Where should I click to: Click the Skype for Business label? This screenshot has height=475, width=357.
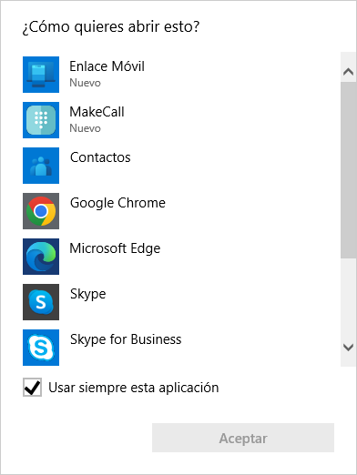point(126,339)
